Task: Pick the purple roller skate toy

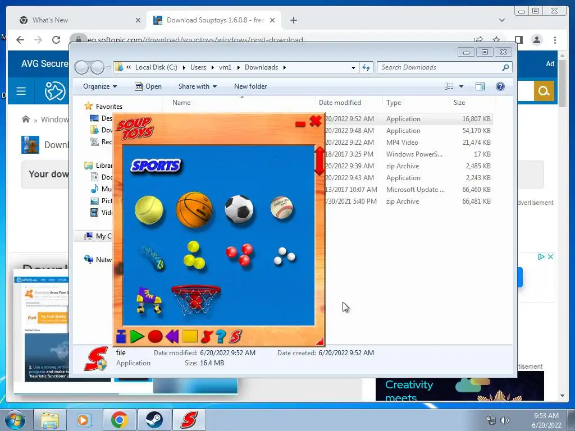Action: coord(148,300)
